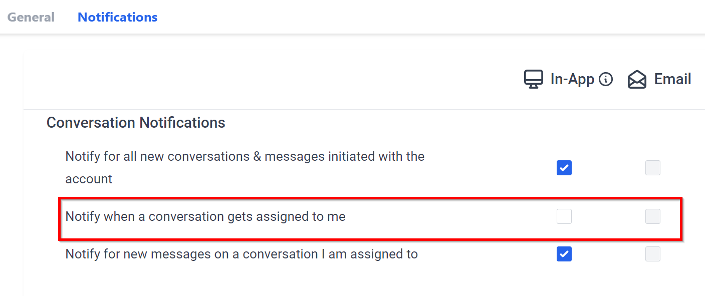705x296 pixels.
Task: Click the Email column label
Action: [x=672, y=79]
